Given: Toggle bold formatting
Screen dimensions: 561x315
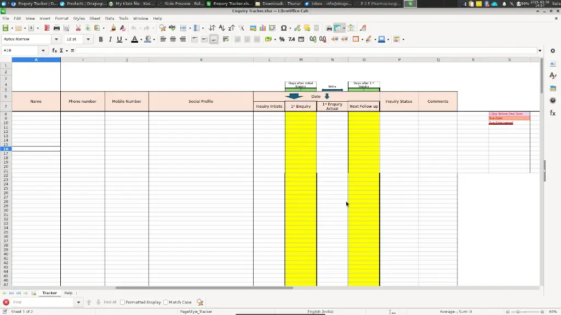Looking at the screenshot, I should (x=101, y=39).
